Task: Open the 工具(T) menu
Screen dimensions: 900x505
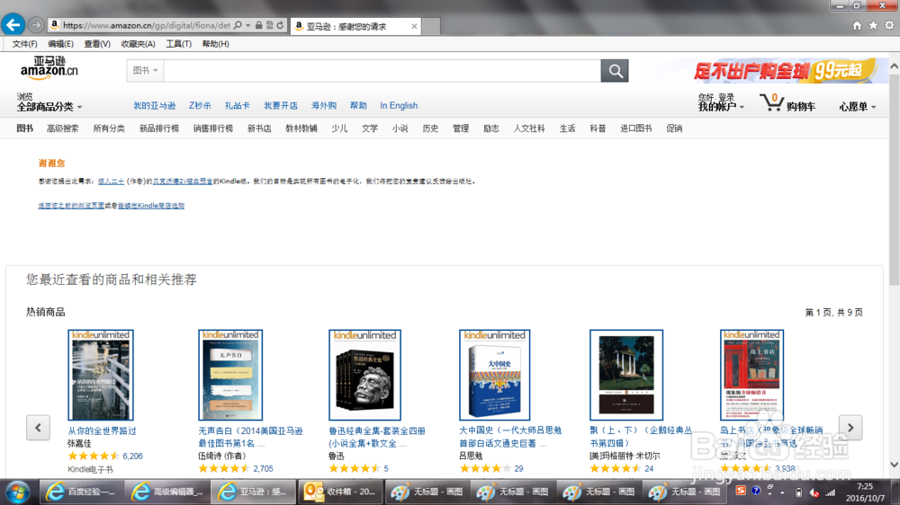Action: [178, 44]
